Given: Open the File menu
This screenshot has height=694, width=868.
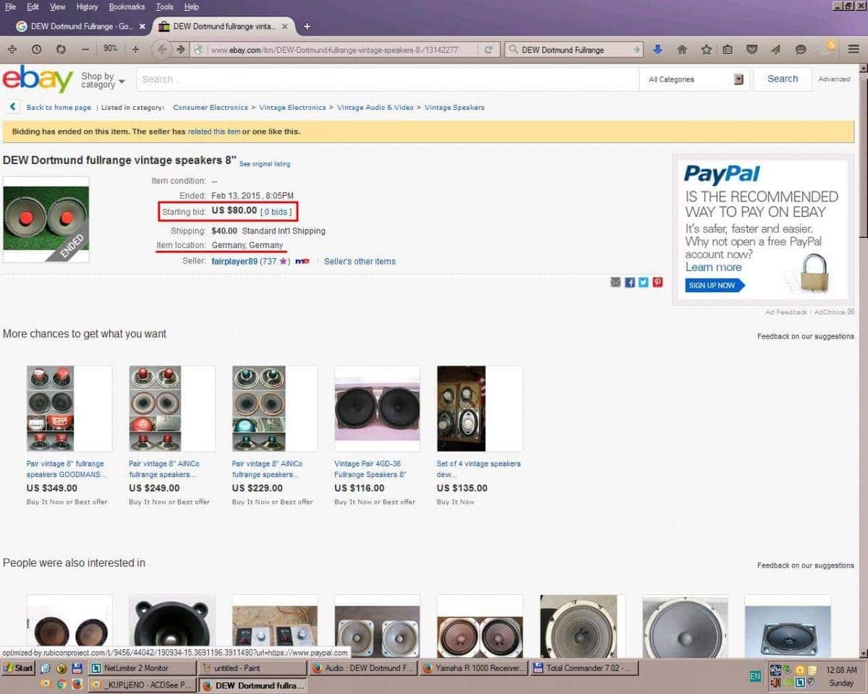Looking at the screenshot, I should click(x=11, y=7).
